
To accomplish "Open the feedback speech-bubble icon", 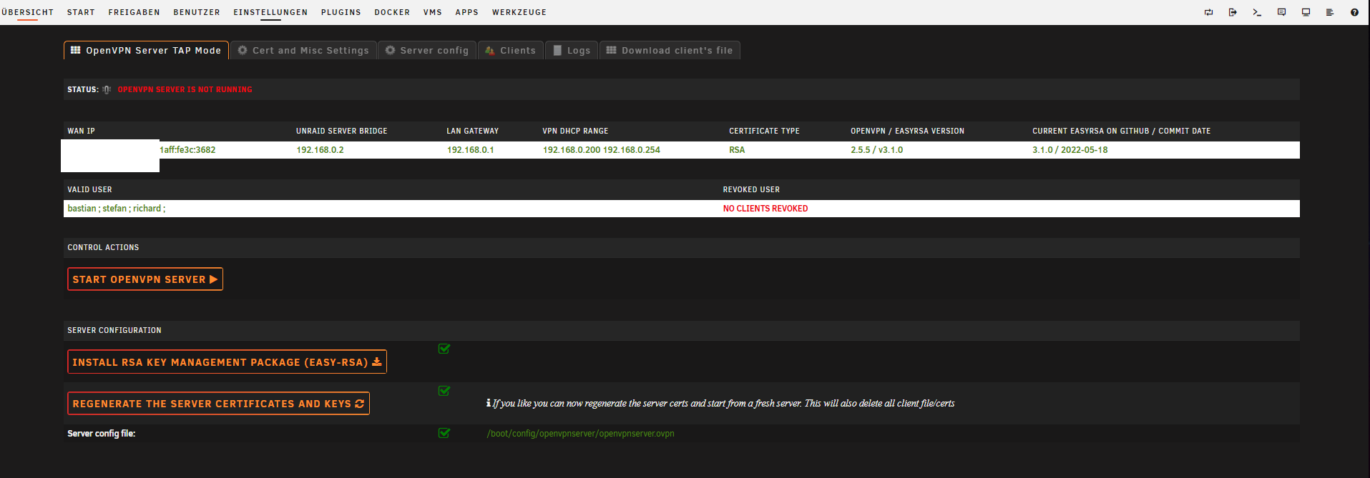I will pos(1281,12).
